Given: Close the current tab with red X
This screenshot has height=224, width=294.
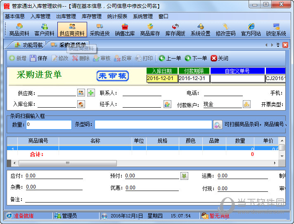Looking at the screenshot, I should (x=285, y=45).
